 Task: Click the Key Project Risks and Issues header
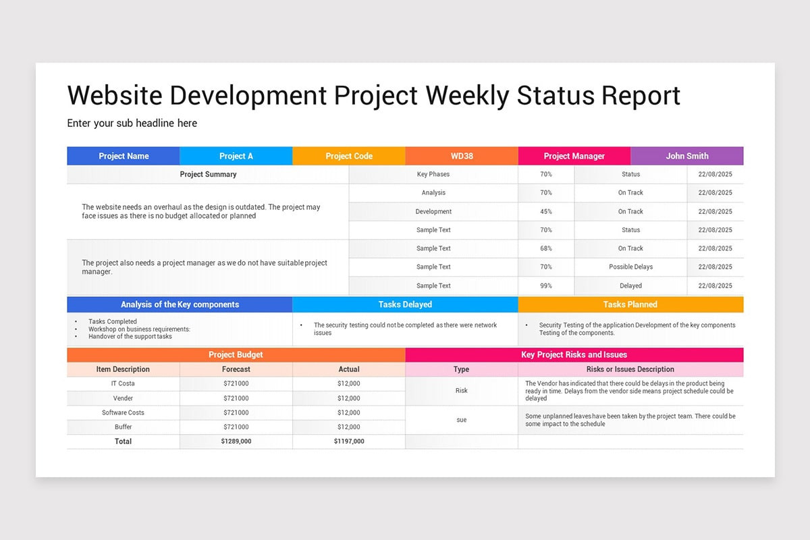pos(574,354)
